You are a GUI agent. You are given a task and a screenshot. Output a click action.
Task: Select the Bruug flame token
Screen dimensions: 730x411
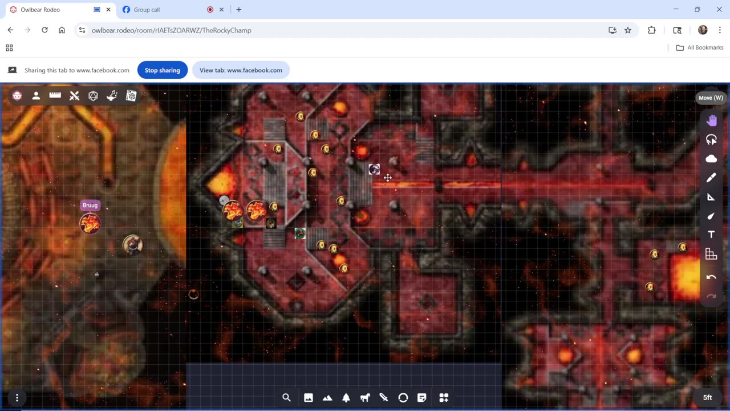pyautogui.click(x=90, y=224)
